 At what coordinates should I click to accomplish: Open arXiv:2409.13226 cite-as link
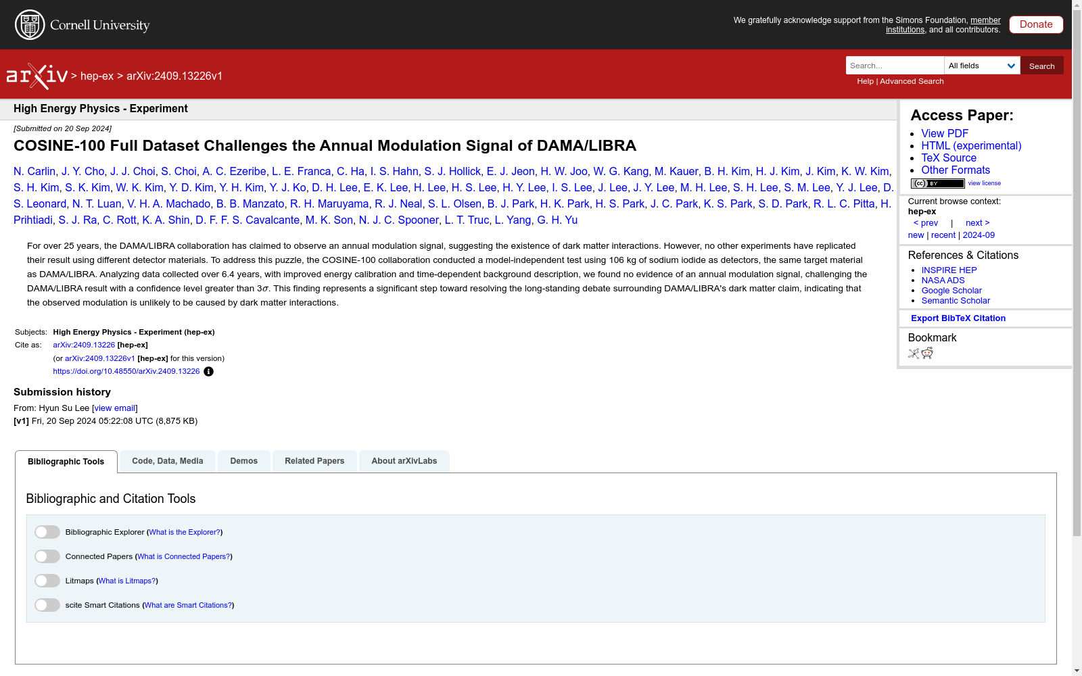tap(84, 345)
